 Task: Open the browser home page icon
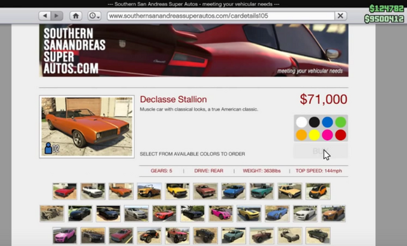click(76, 16)
